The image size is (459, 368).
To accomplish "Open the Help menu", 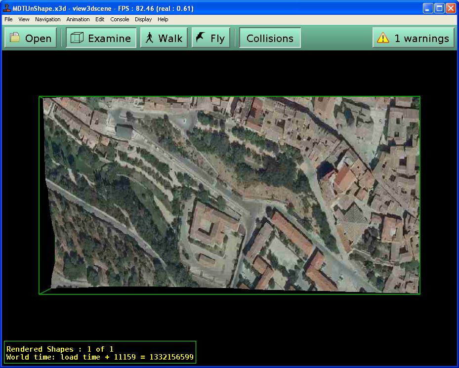I will tap(163, 19).
